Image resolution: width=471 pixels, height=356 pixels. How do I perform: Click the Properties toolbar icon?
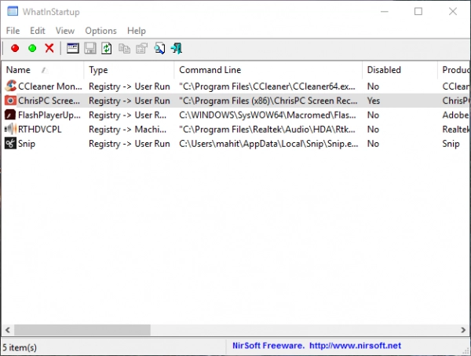click(142, 49)
